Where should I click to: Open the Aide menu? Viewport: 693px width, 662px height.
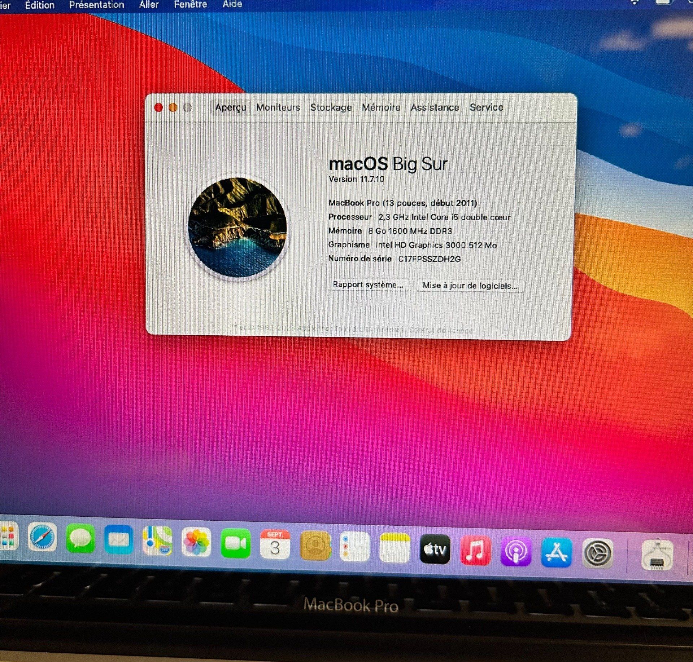click(x=232, y=4)
